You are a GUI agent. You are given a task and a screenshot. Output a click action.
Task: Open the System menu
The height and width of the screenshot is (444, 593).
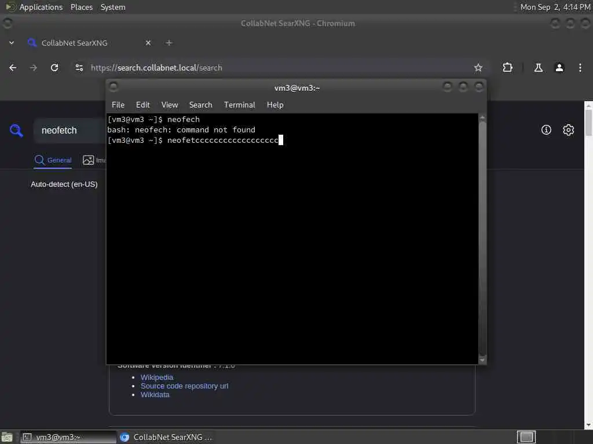point(113,7)
